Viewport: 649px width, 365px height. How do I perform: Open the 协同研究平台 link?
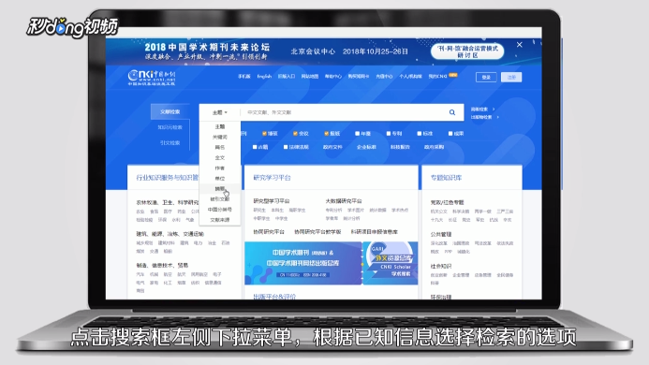coord(269,232)
